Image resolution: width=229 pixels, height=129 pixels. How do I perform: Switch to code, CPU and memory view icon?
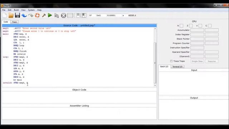coord(83,15)
